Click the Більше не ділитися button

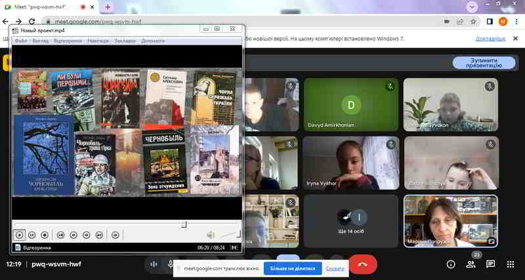[293, 269]
